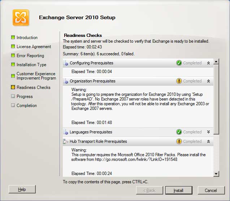Go to the Installation Type step
The width and height of the screenshot is (230, 201).
[x=31, y=65]
